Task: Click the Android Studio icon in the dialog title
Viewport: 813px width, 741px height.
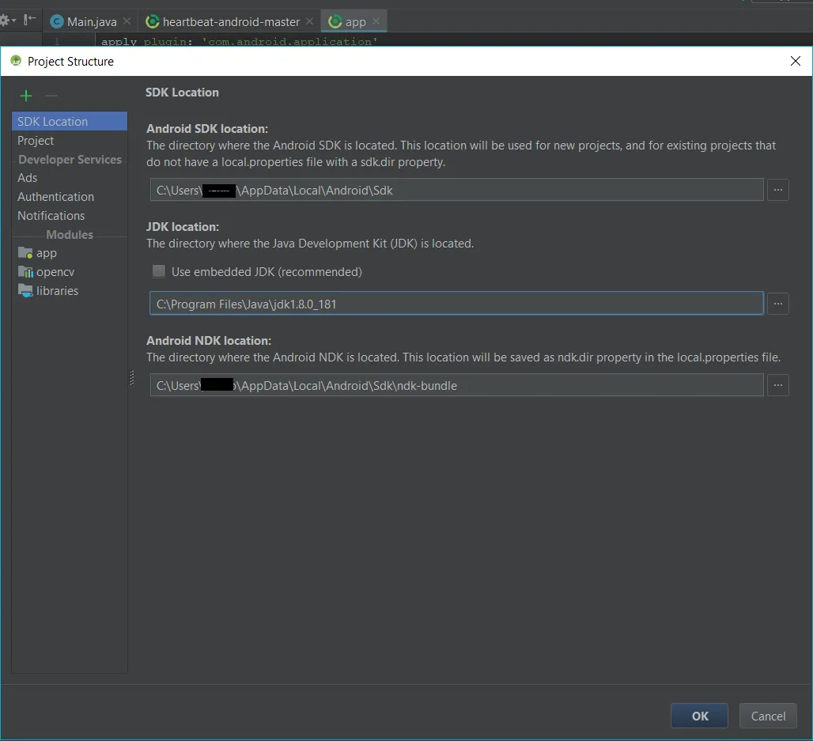Action: pyautogui.click(x=16, y=61)
